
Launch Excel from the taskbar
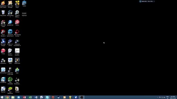coord(30,97)
